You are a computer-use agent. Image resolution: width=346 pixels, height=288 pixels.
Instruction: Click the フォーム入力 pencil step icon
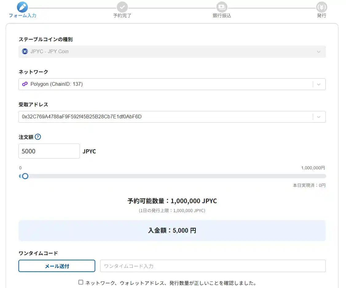click(22, 7)
